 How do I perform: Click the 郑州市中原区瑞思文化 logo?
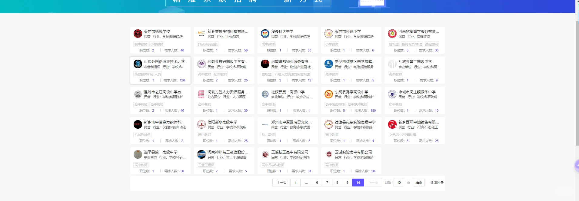265,124
